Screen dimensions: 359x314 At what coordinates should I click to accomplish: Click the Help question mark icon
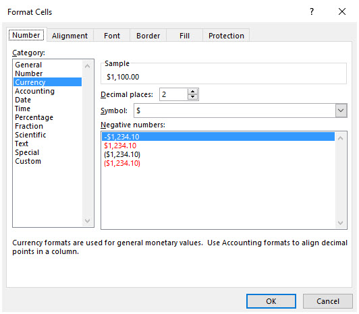click(x=312, y=11)
